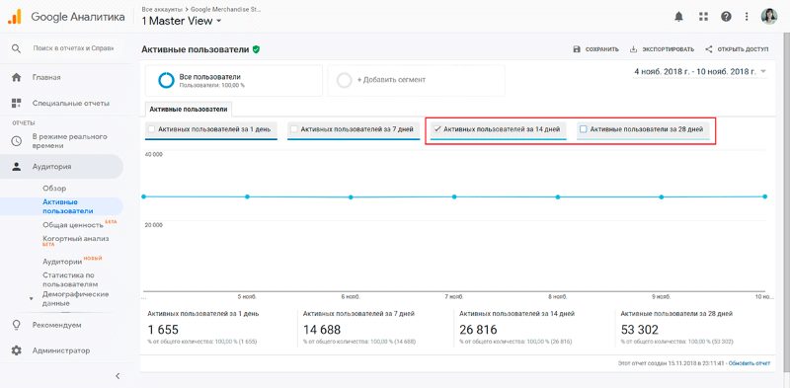
Task: Open the date range dropdown arrow
Action: 762,71
